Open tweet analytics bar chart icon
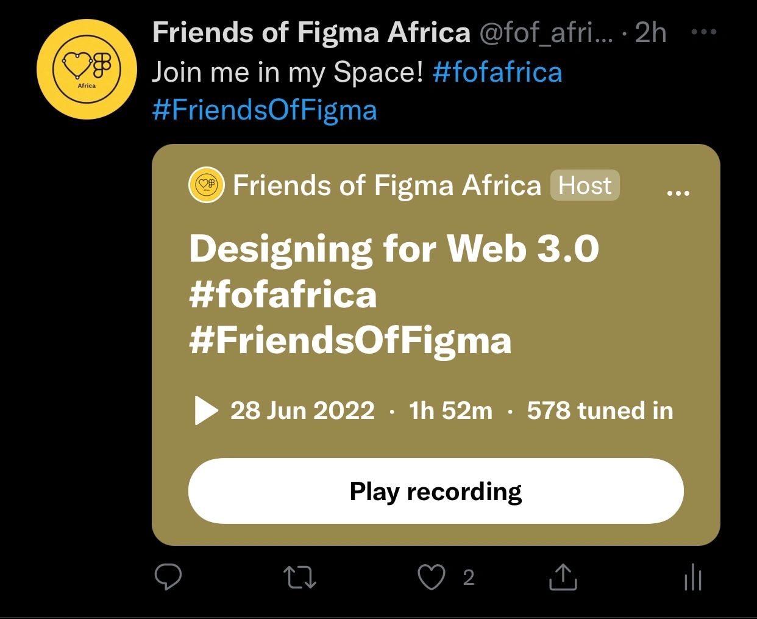The height and width of the screenshot is (619, 757). pos(693,577)
